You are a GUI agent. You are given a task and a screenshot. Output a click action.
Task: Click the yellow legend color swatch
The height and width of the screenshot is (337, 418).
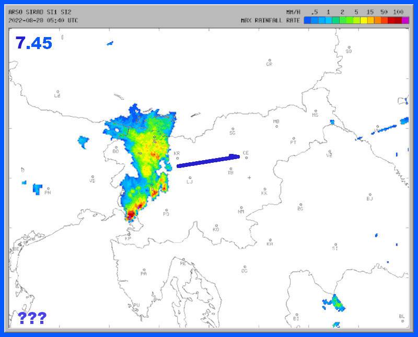[363, 20]
